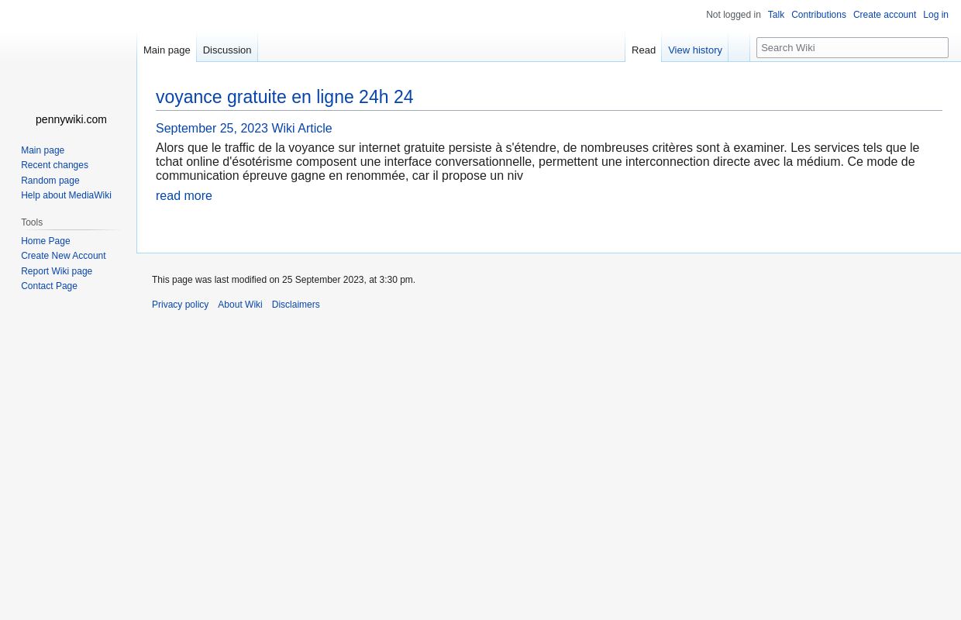
Task: Open the View history tab
Action: 695,50
